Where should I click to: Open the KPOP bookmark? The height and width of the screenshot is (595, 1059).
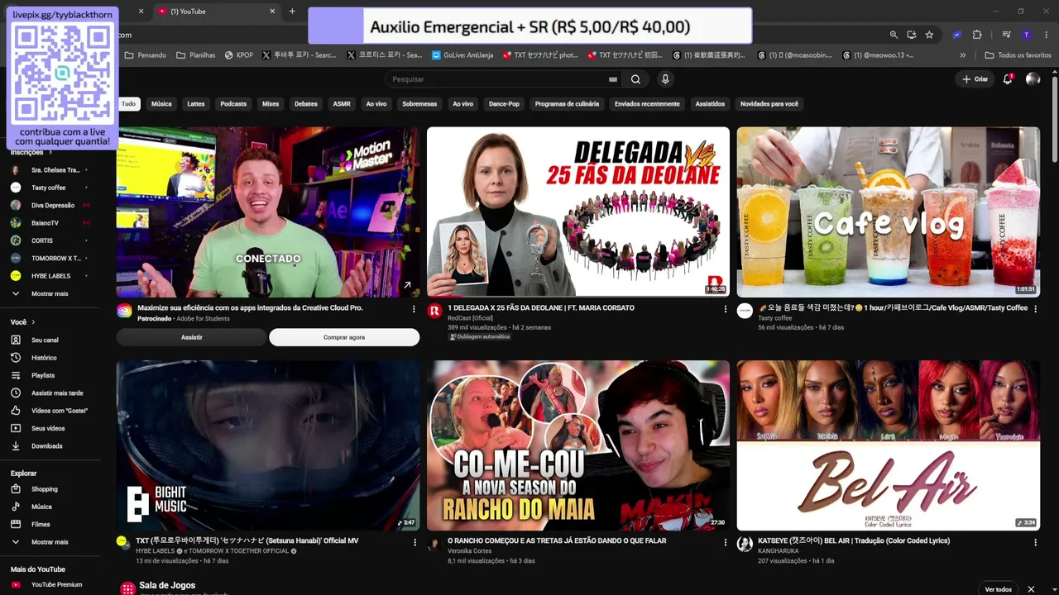click(x=238, y=55)
